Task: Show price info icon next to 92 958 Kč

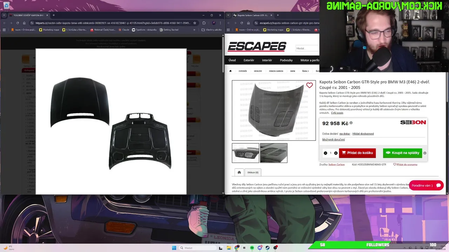Action: (x=351, y=123)
